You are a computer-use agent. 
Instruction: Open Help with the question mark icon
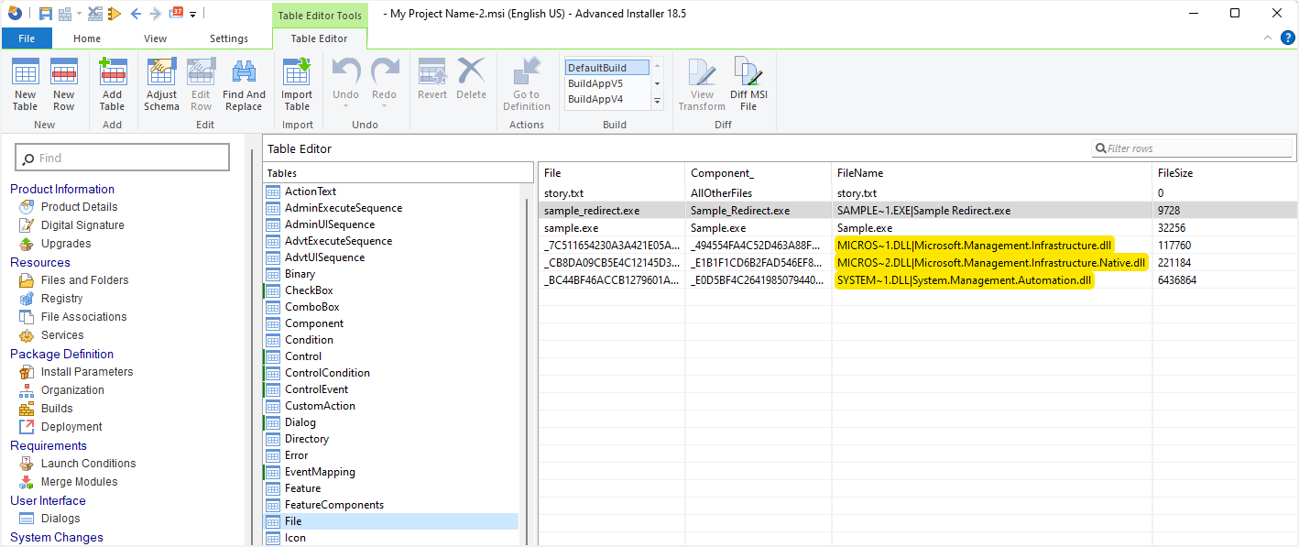coord(1287,38)
